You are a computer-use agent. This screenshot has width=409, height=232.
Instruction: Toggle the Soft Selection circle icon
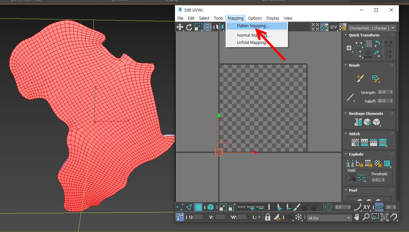click(x=329, y=207)
